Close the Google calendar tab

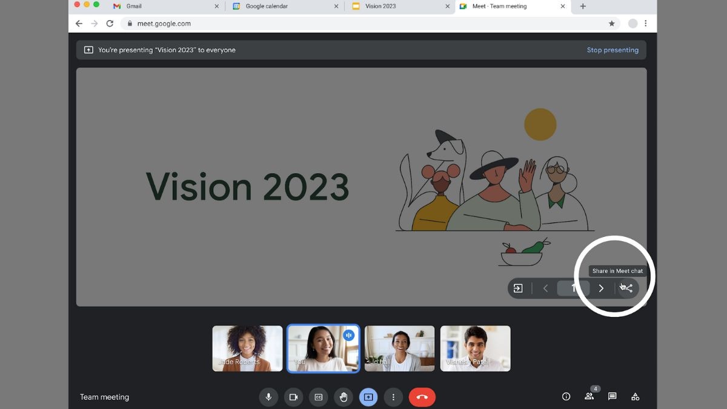pyautogui.click(x=336, y=6)
